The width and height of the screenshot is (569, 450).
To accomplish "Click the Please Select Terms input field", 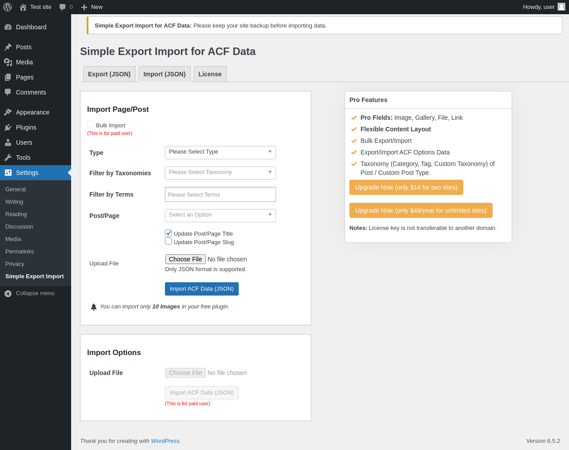I will coord(220,194).
